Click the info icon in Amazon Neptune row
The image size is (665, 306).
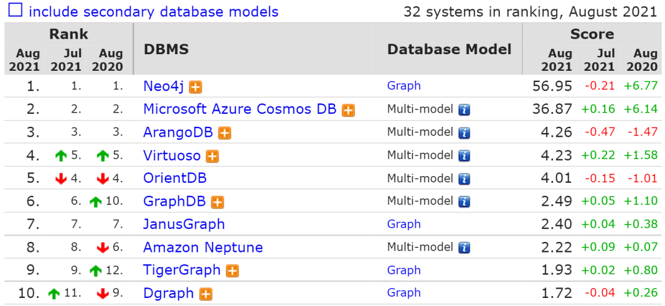[x=464, y=248]
